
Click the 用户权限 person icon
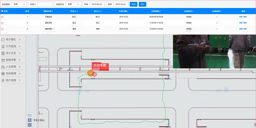(3, 80)
